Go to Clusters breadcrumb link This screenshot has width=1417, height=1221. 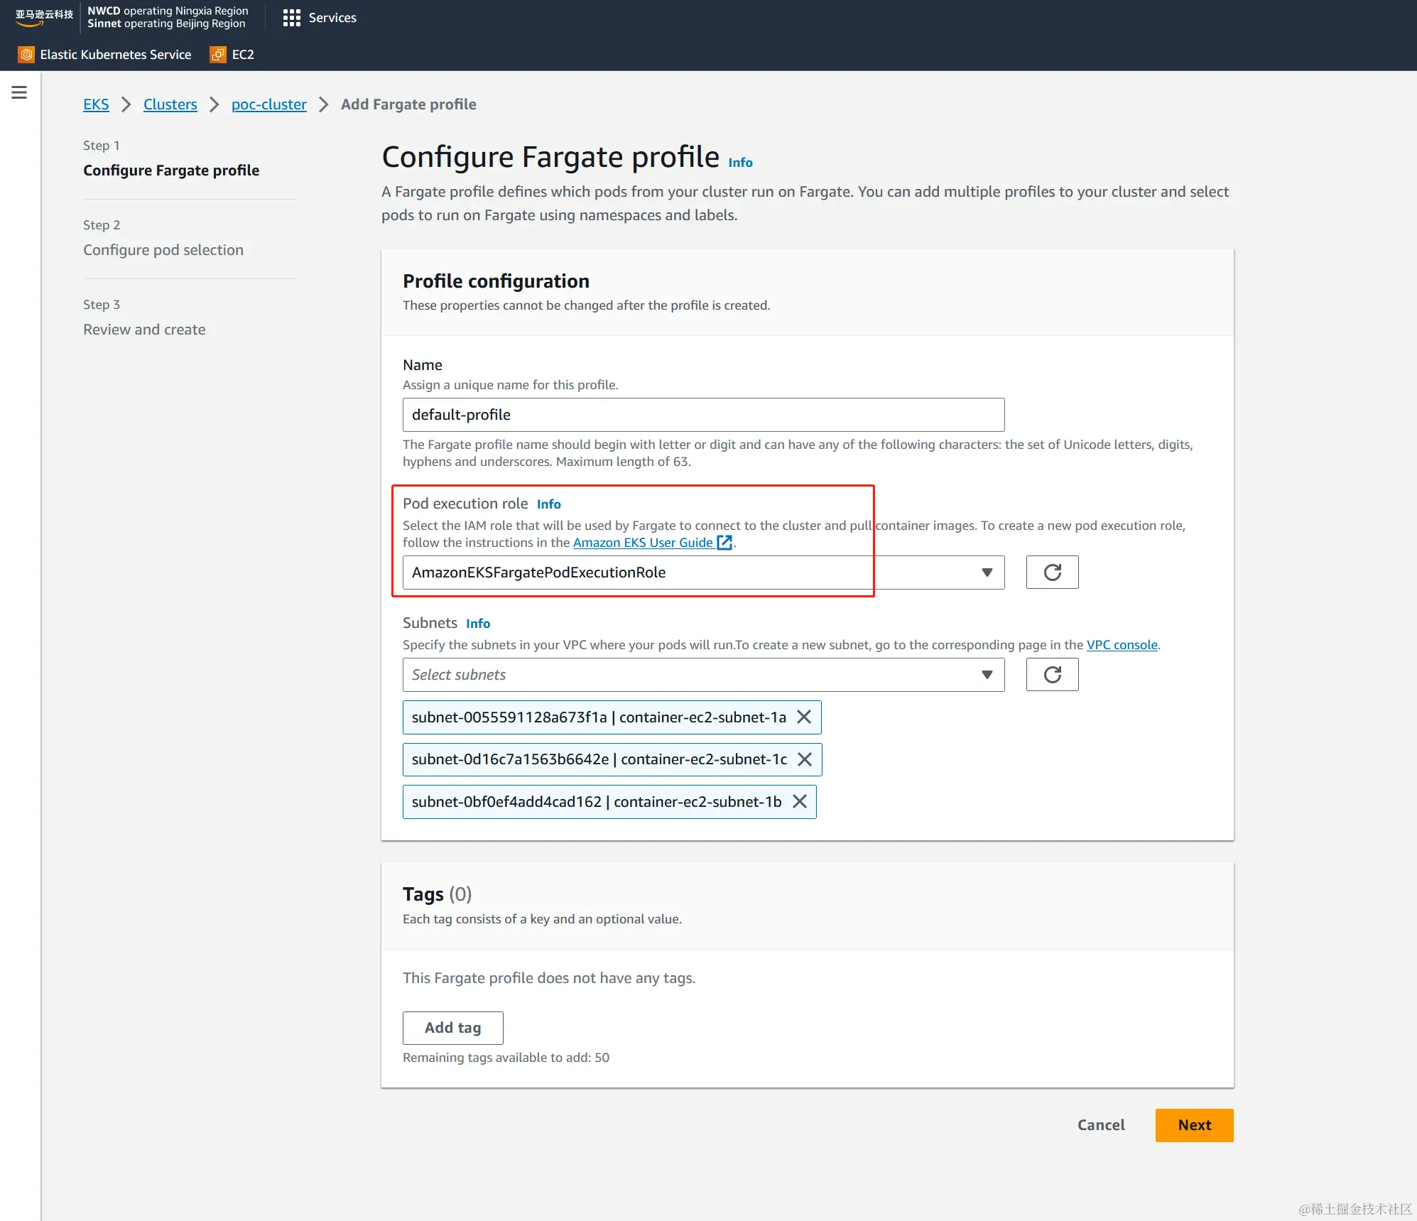[170, 104]
